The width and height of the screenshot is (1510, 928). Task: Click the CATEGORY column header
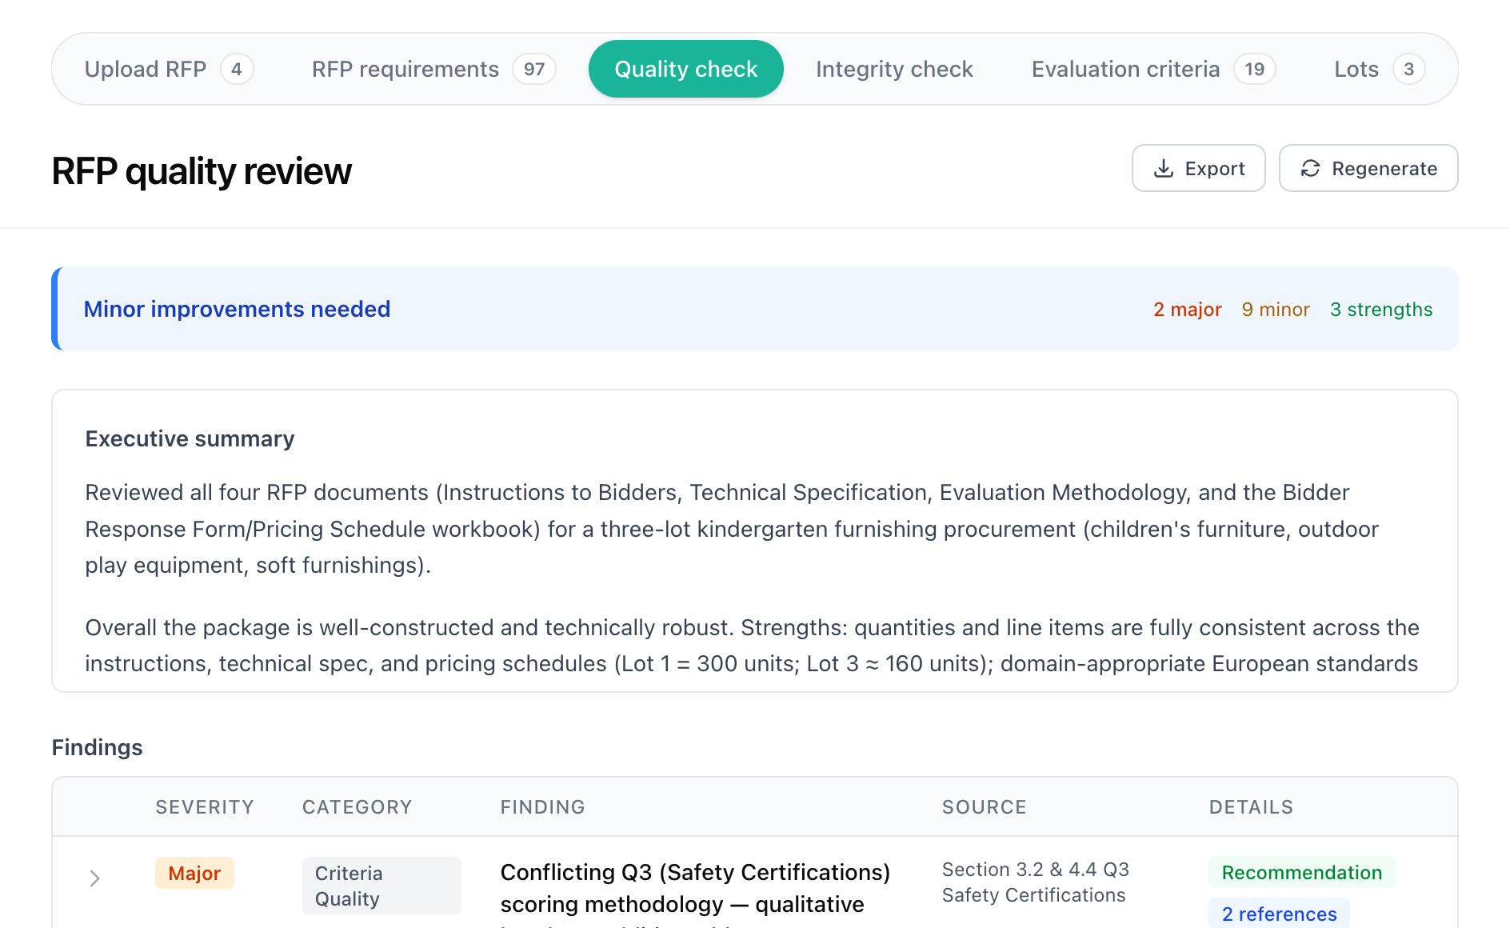357,807
